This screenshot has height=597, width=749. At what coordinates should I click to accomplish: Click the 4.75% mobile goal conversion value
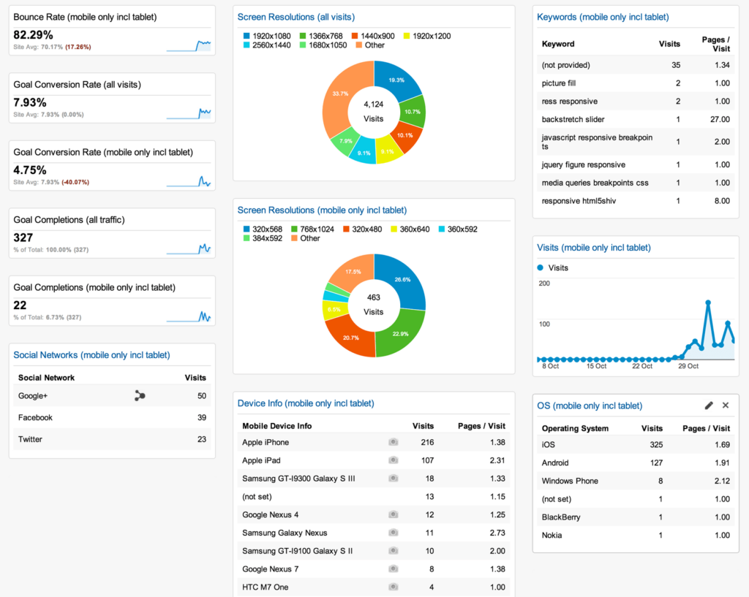click(29, 170)
